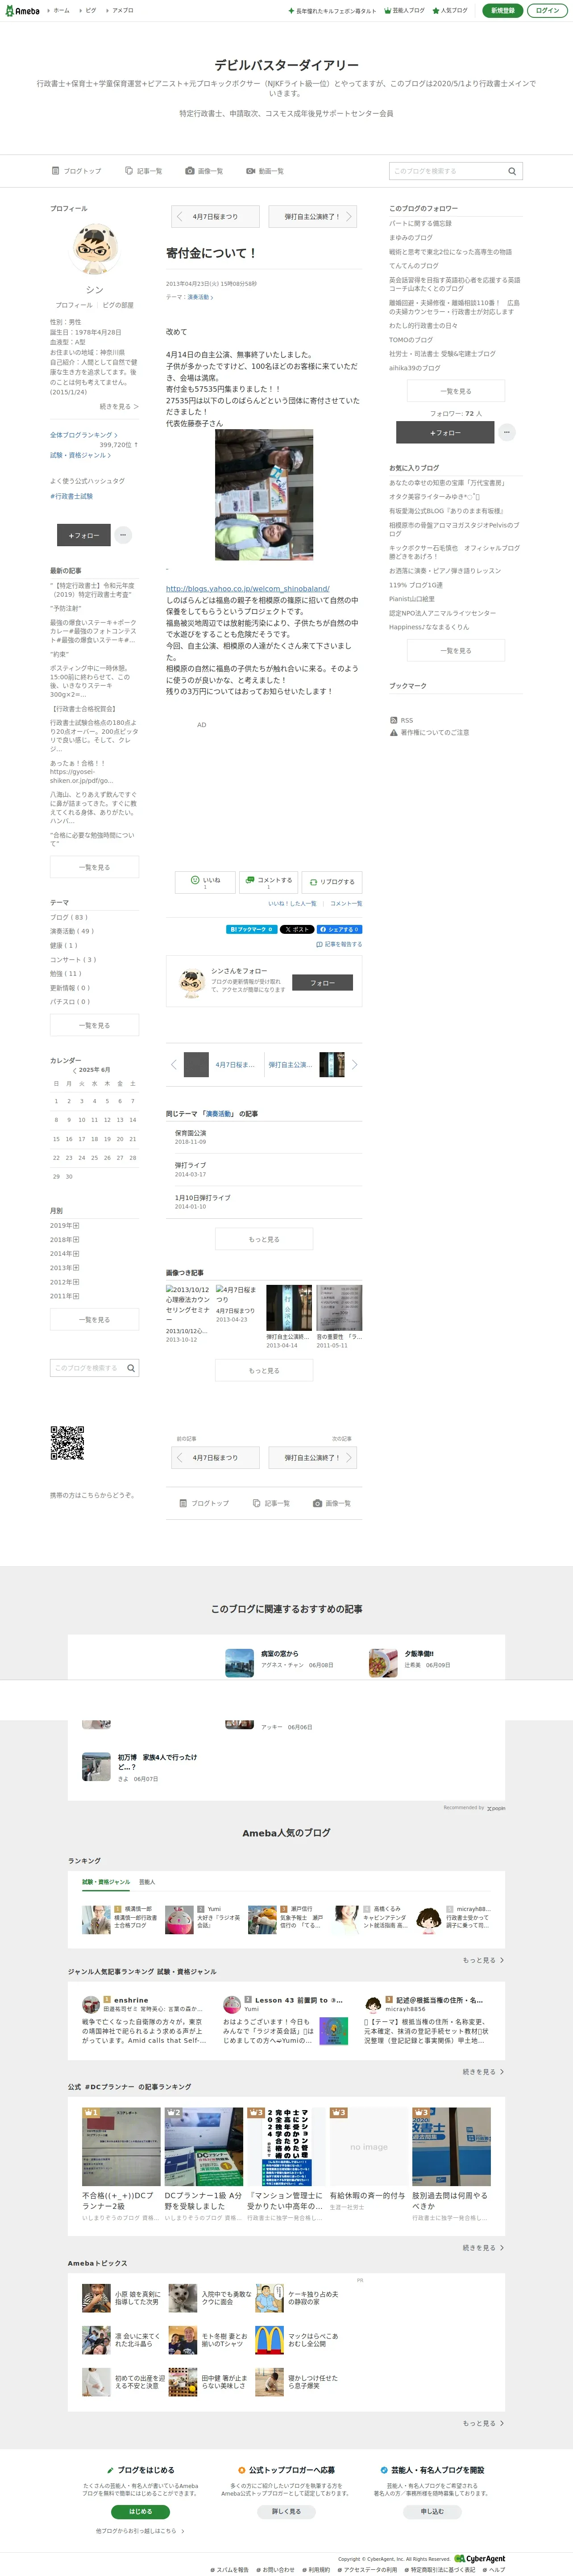Image resolution: width=573 pixels, height=2576 pixels.
Task: Click the コメントする button
Action: (x=268, y=882)
